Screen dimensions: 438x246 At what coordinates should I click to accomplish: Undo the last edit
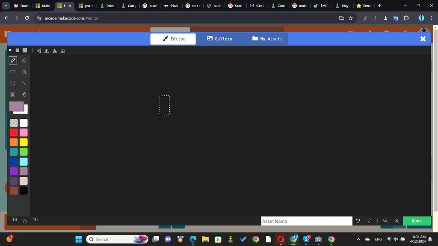(358, 221)
